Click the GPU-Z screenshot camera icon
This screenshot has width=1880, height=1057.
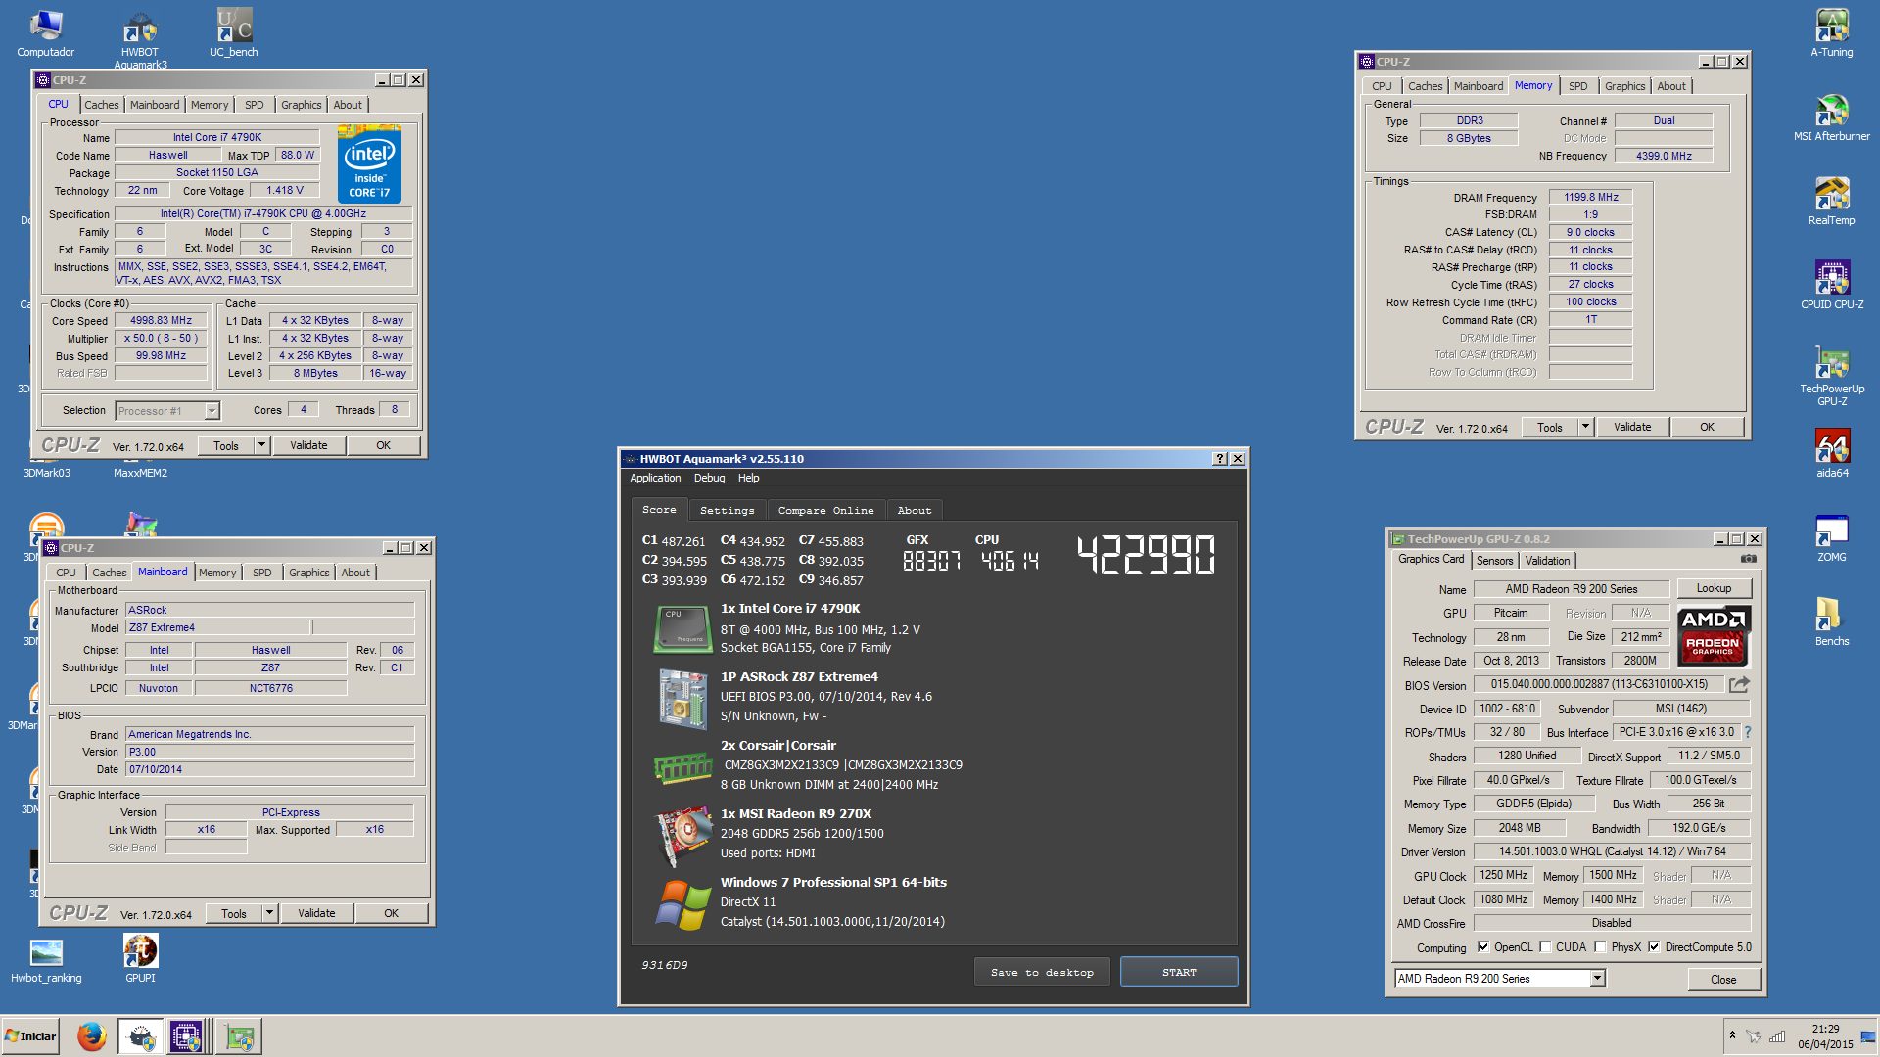[1748, 559]
